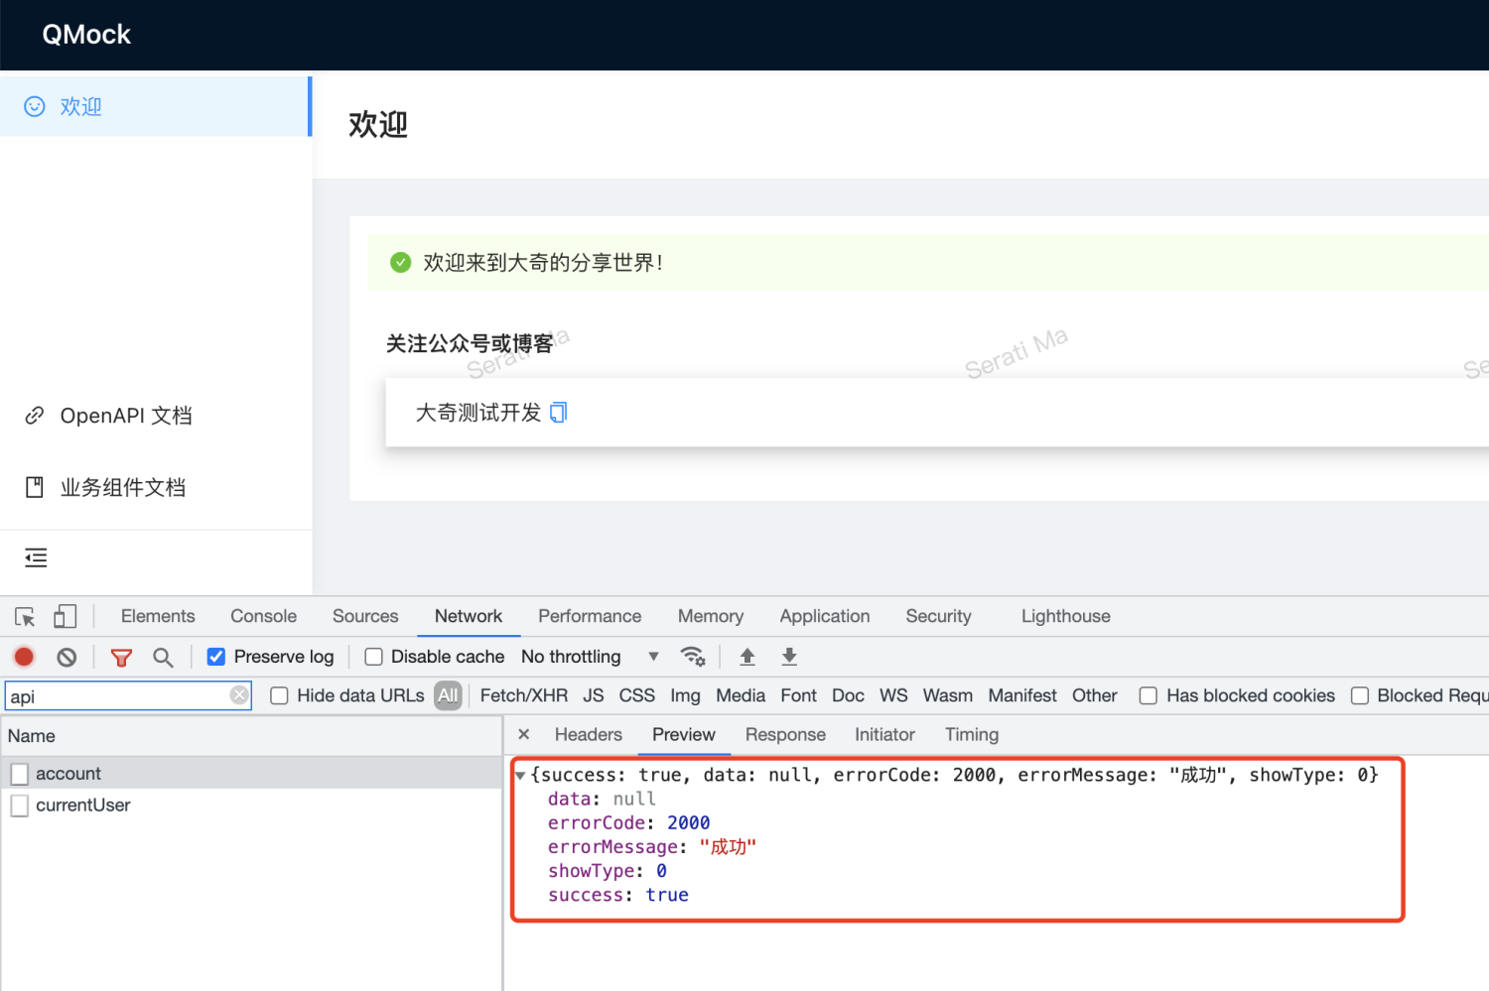Screen dimensions: 1489x991
Task: Click the import HAR upload icon
Action: [747, 657]
